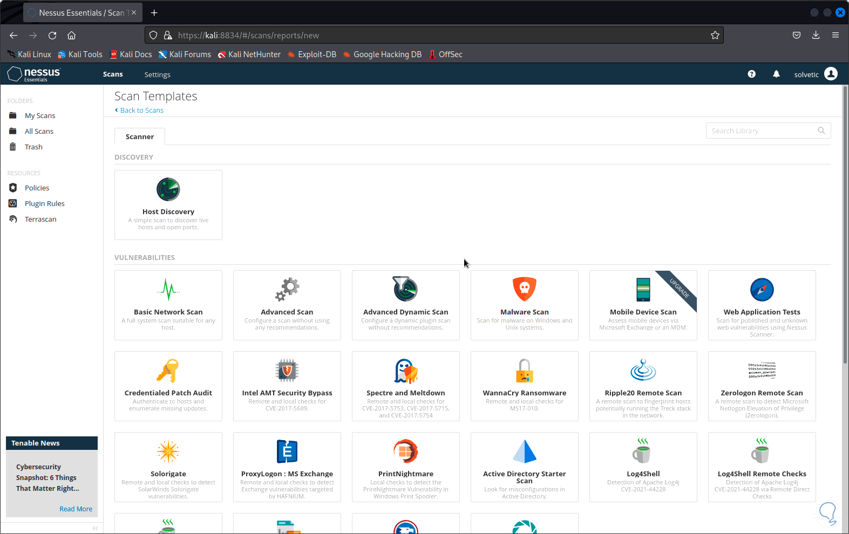This screenshot has height=534, width=849.
Task: Open the Google Hacking DB bookmark
Action: point(382,54)
